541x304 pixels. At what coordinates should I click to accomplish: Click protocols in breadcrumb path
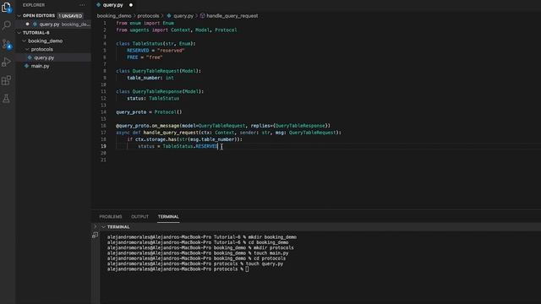pyautogui.click(x=149, y=16)
